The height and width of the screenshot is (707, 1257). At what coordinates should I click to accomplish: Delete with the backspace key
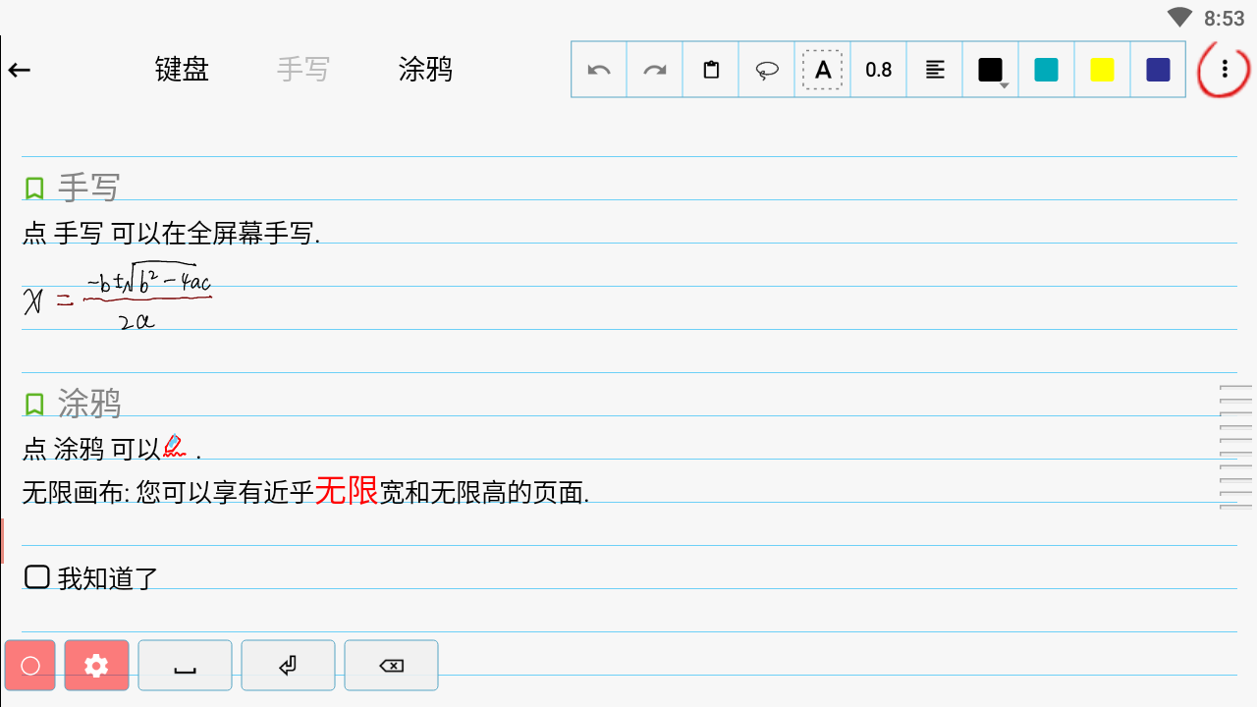click(391, 666)
